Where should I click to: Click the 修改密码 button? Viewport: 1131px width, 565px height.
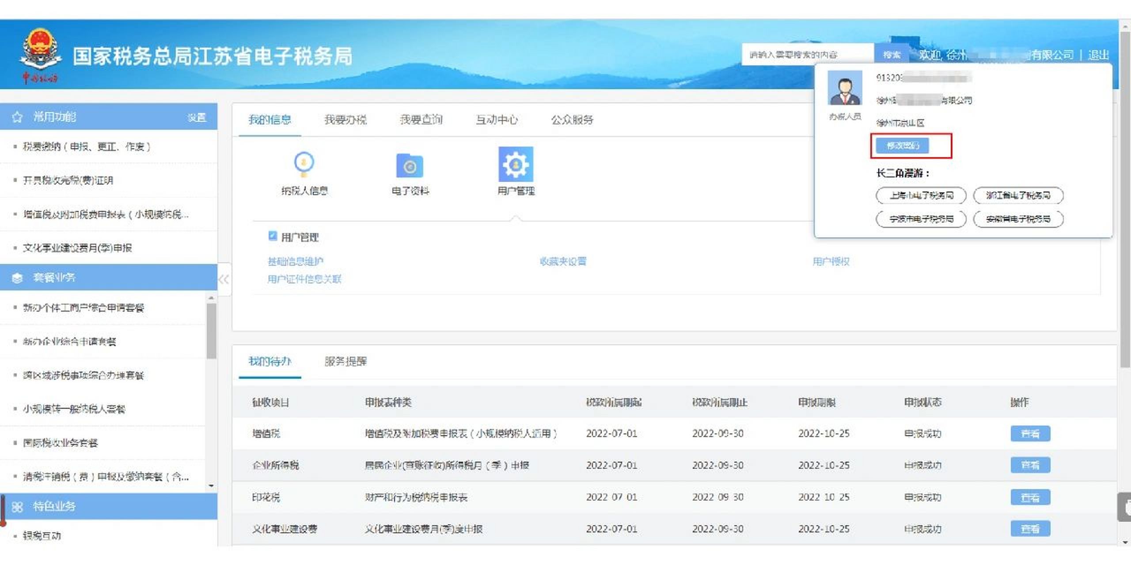[902, 146]
